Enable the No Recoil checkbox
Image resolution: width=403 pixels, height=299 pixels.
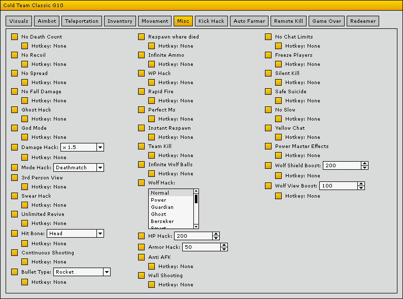tap(14, 55)
